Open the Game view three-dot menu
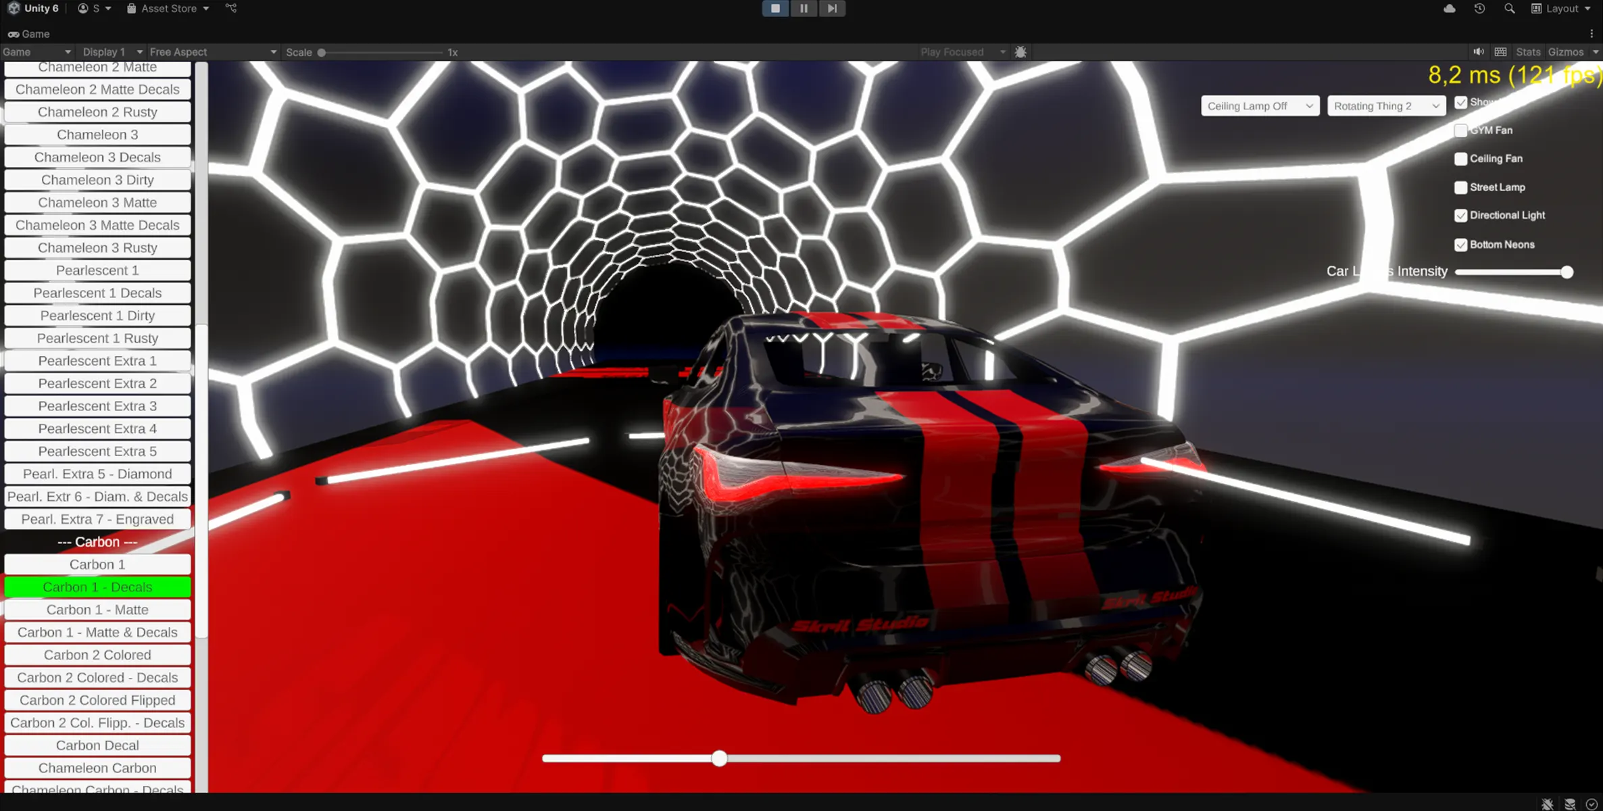1603x811 pixels. (1592, 34)
